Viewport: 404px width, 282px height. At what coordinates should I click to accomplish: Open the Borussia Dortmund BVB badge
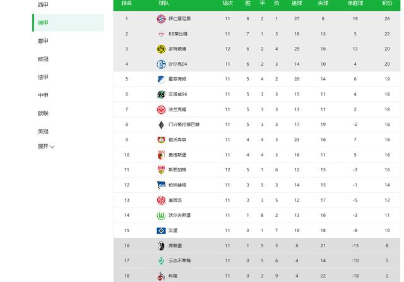(x=162, y=49)
